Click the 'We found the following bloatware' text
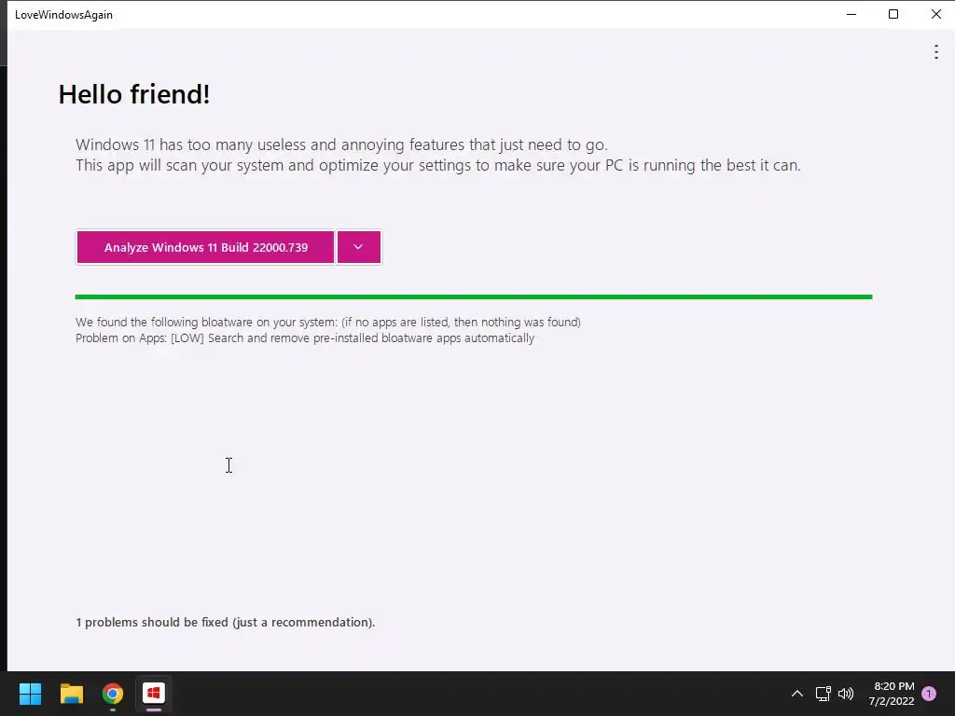The image size is (955, 716). [327, 322]
